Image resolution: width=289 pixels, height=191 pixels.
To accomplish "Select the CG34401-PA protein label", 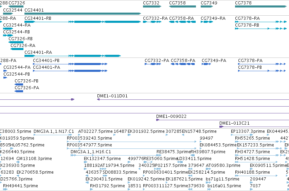I will (47, 67).
